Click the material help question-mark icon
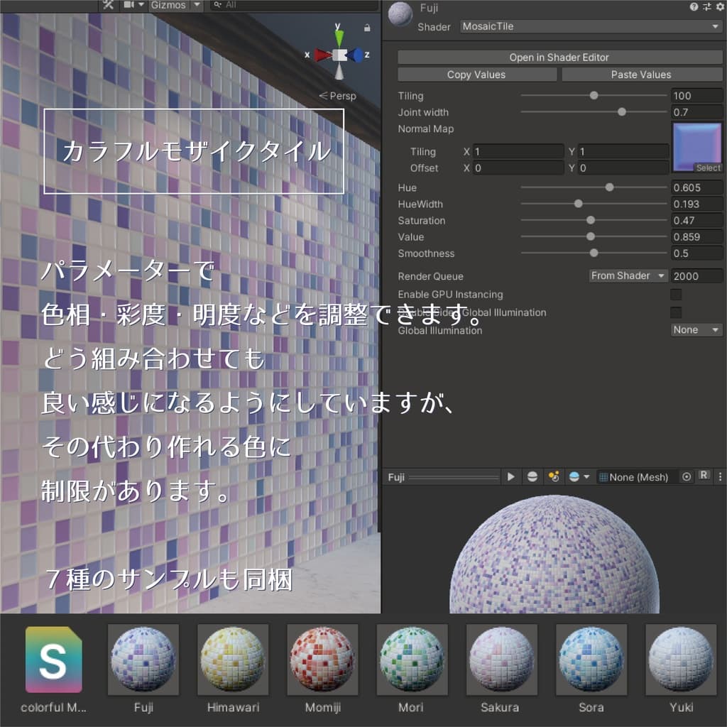The image size is (727, 727). coord(694,6)
